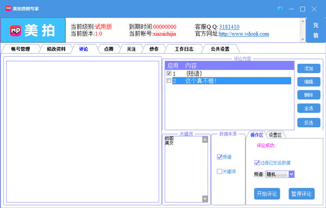This screenshot has height=208, width=326.
Task: Open the 公共设置 tab
Action: (220, 49)
